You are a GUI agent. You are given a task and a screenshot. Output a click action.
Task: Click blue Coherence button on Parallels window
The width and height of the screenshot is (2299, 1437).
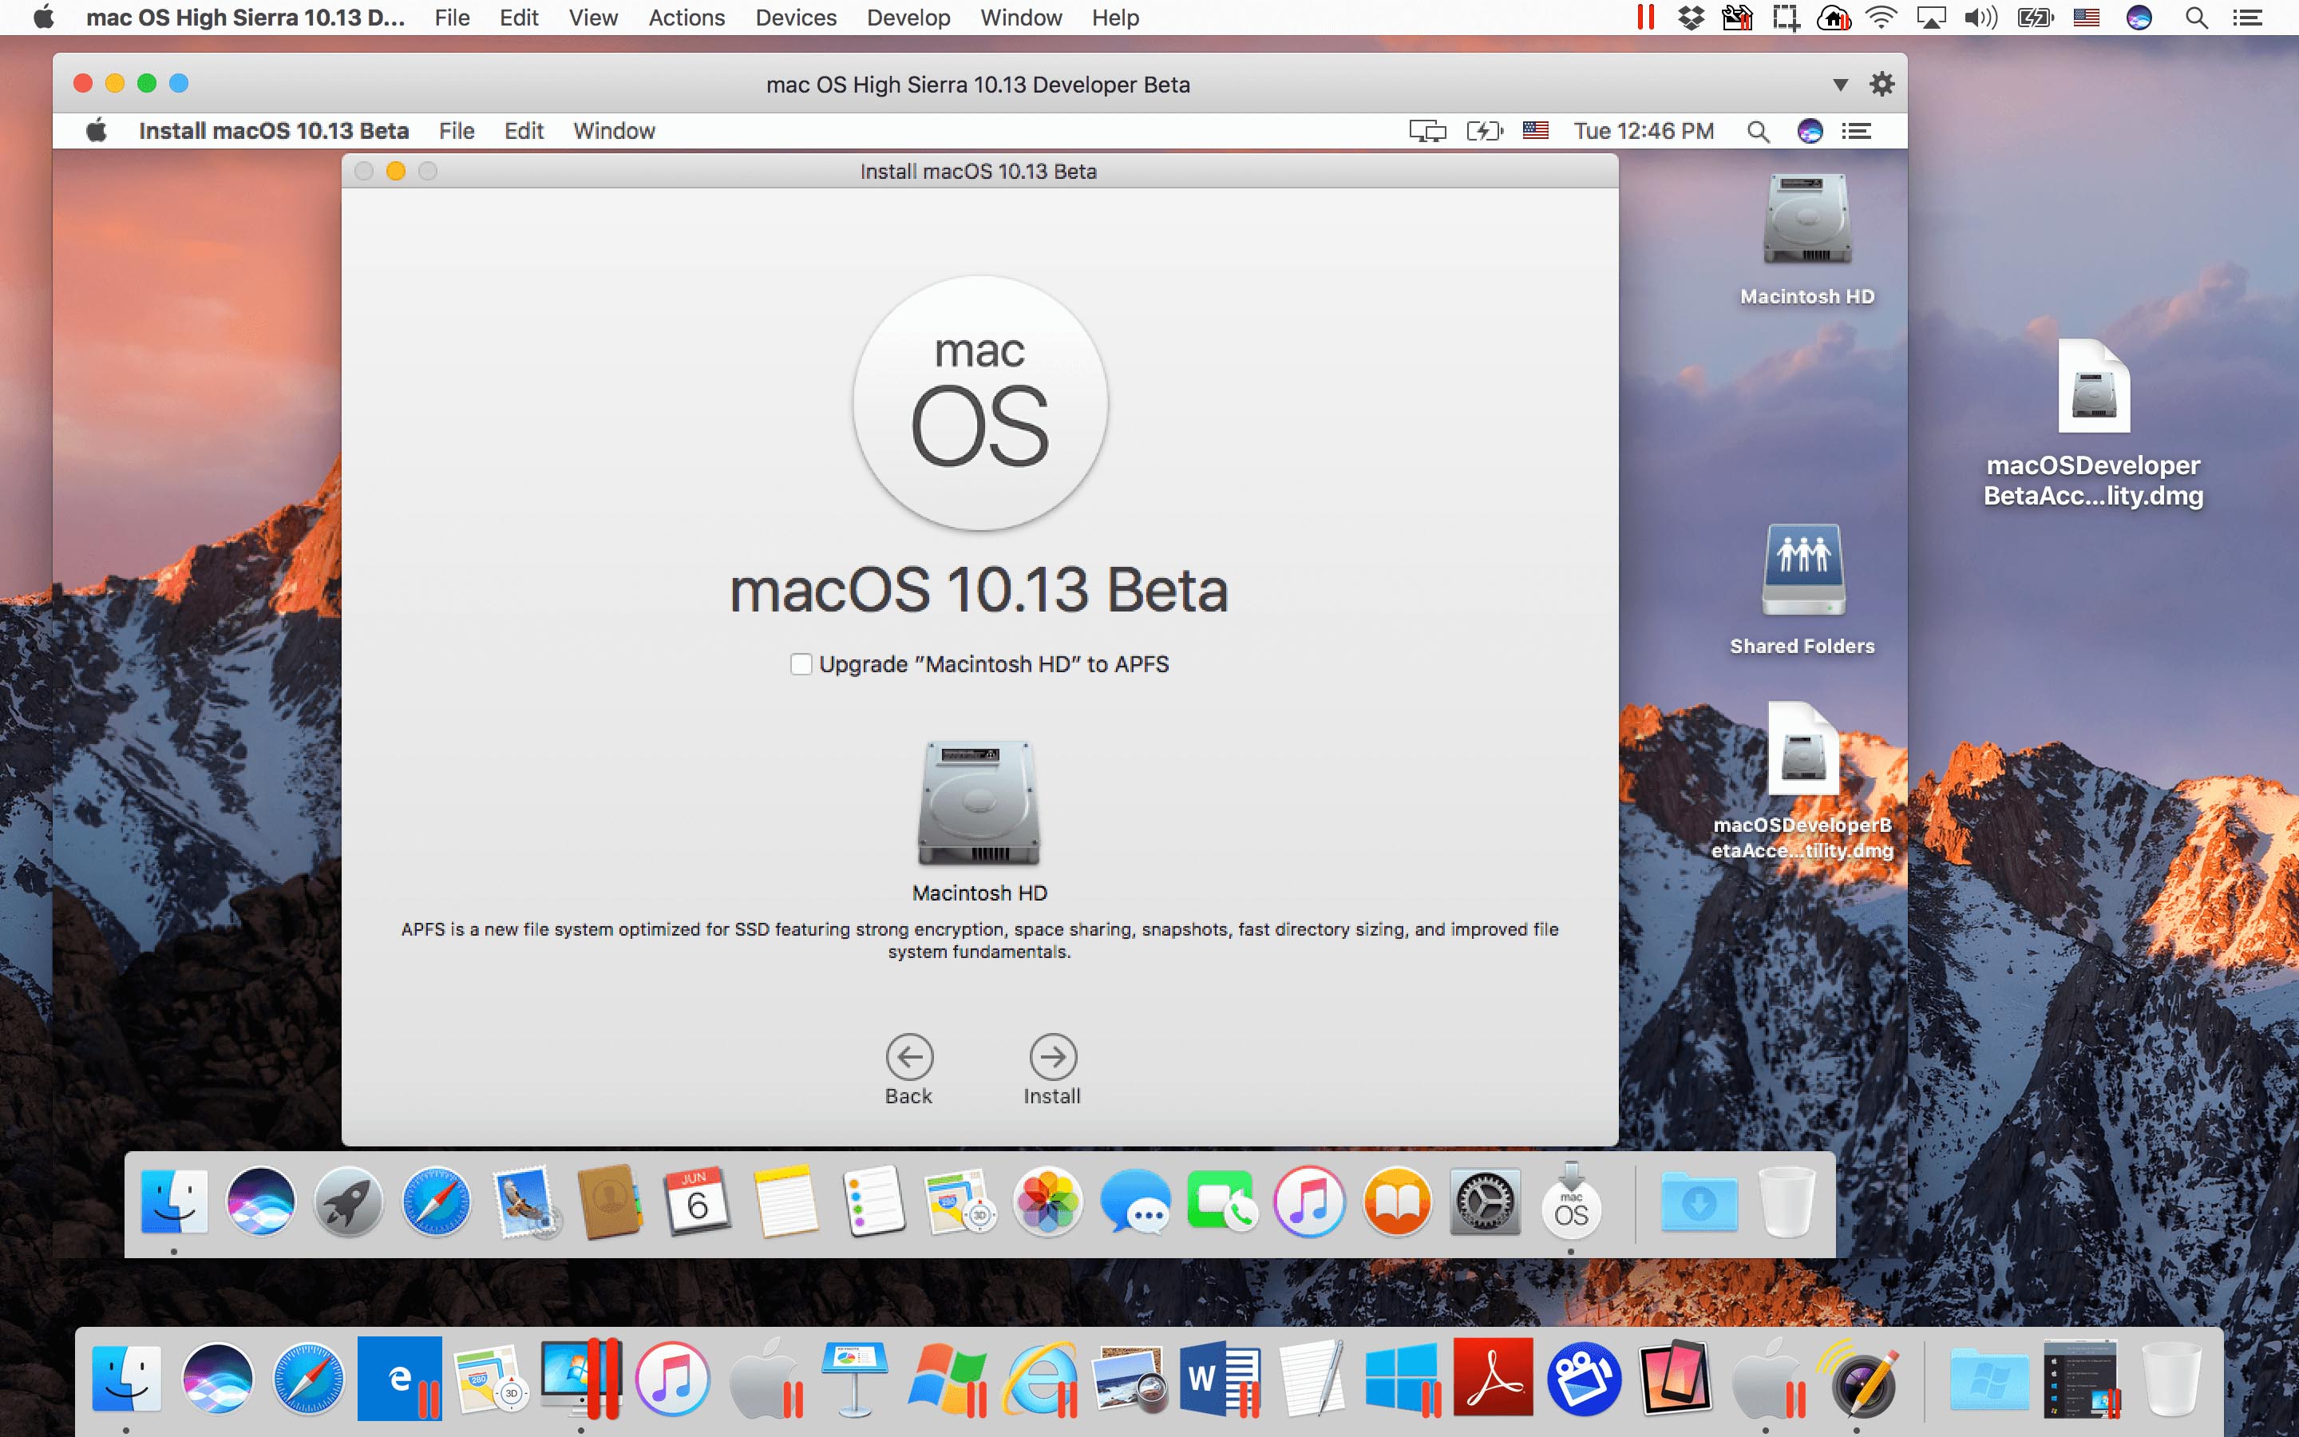click(179, 84)
